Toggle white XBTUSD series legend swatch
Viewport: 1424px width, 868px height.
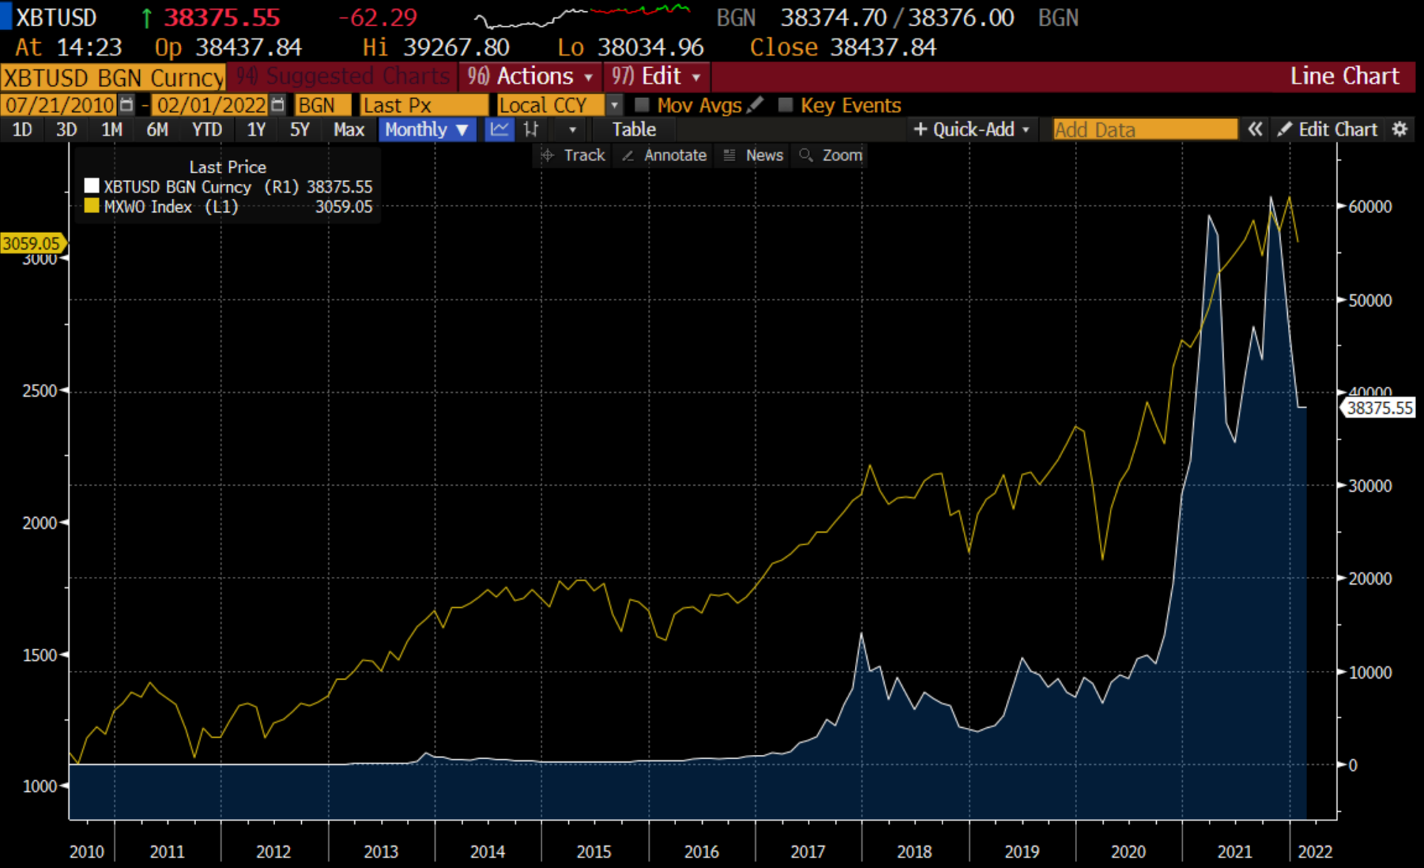point(91,187)
